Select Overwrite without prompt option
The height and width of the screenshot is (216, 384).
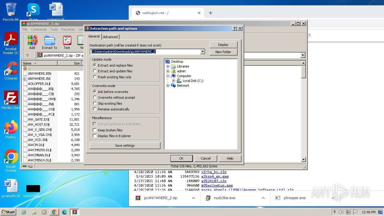click(114, 97)
